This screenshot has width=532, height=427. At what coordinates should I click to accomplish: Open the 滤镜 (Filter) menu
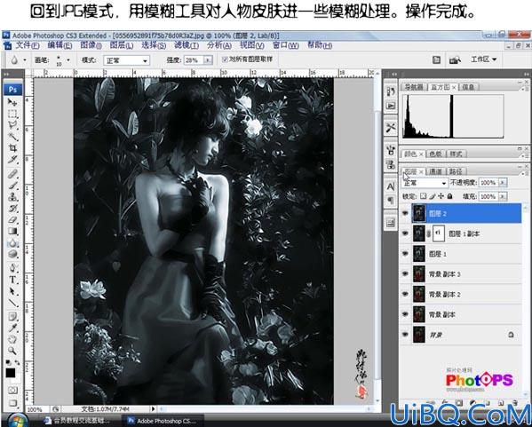pyautogui.click(x=187, y=45)
